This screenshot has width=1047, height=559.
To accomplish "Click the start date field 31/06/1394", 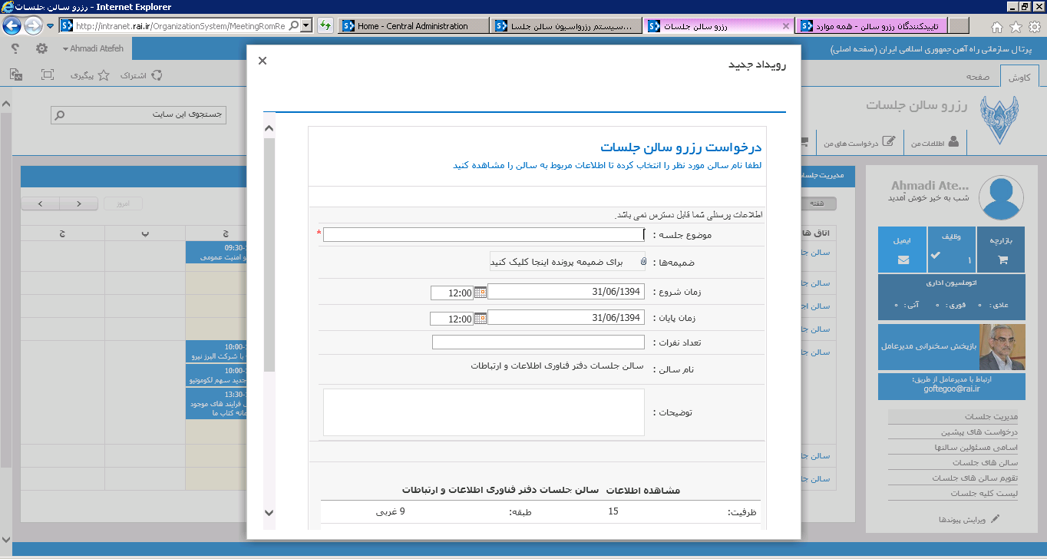I will pos(566,292).
